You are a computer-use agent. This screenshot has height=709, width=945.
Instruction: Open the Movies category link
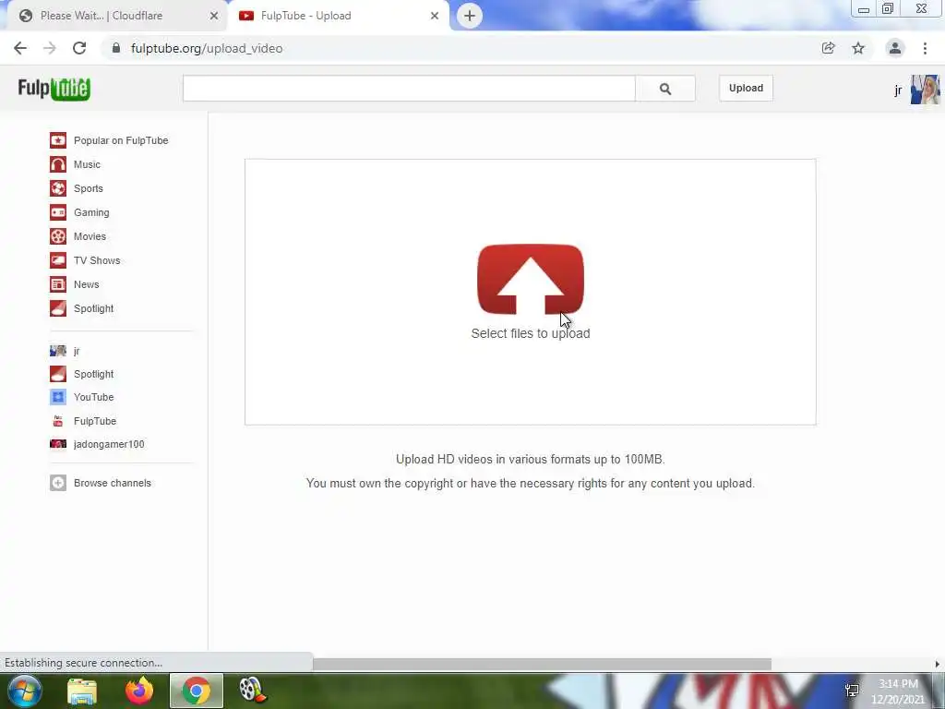point(90,236)
